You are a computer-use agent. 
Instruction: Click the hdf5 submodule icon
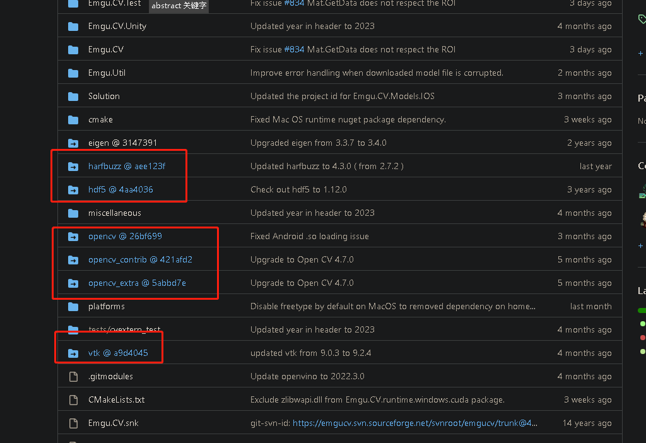pos(73,189)
